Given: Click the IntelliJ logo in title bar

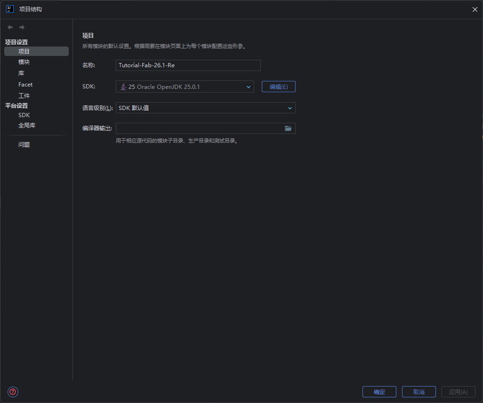Looking at the screenshot, I should pos(9,9).
